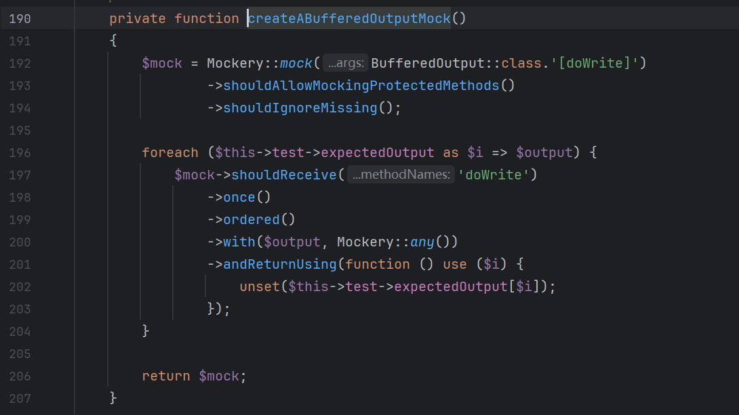This screenshot has height=415, width=739.
Task: Click line number 190 in the gutter
Action: click(x=20, y=18)
